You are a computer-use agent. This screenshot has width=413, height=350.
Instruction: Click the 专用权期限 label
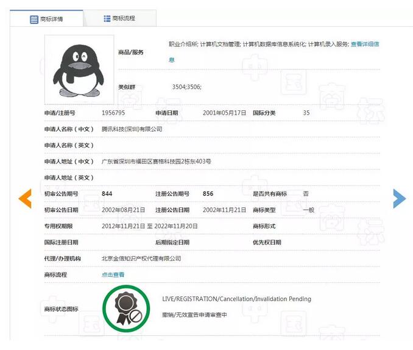pyautogui.click(x=58, y=226)
